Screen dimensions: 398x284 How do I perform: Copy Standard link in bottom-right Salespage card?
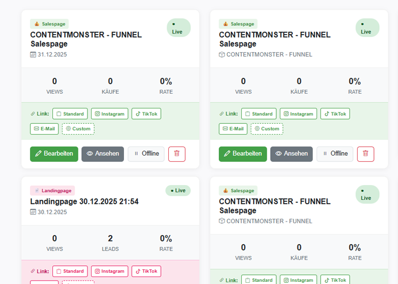tap(259, 280)
